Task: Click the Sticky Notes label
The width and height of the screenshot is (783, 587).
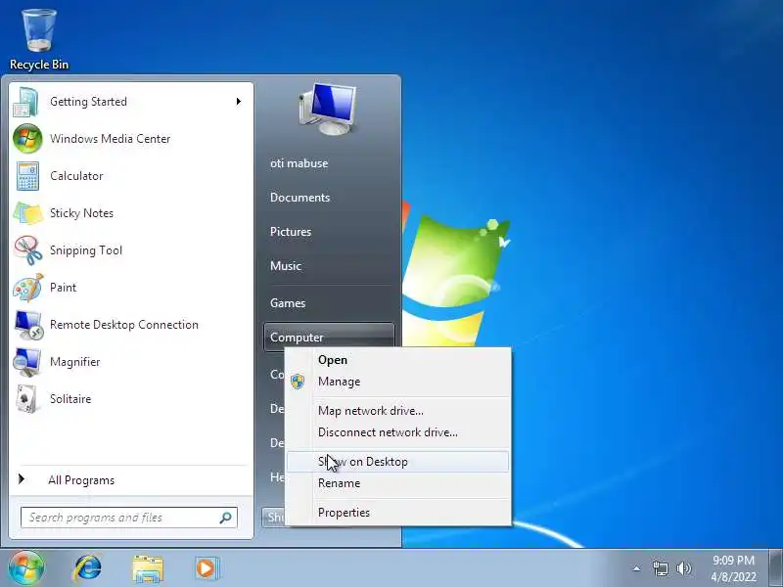Action: [82, 213]
